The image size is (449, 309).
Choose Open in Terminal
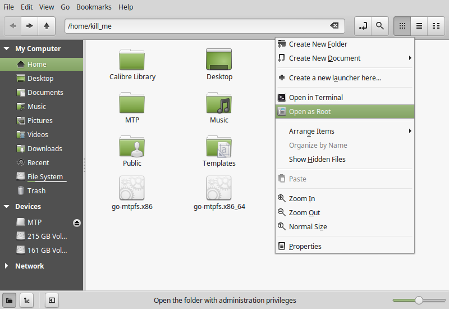point(345,98)
